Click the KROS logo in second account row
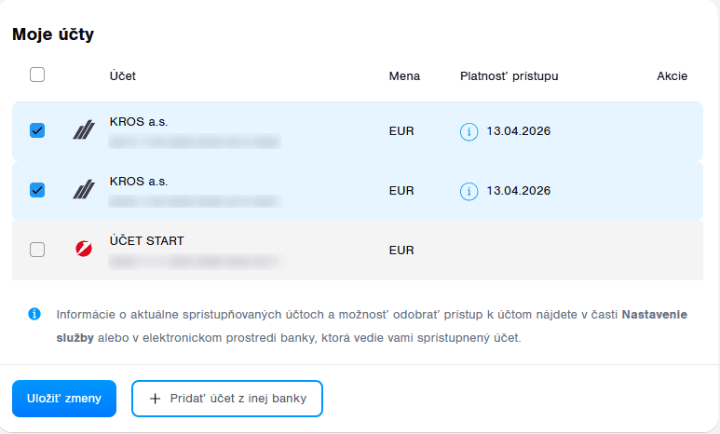 (x=84, y=191)
